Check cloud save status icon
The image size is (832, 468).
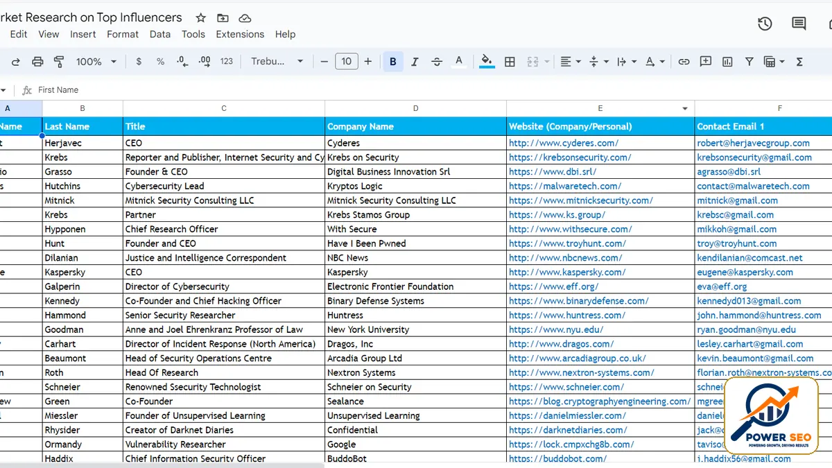[x=245, y=18]
